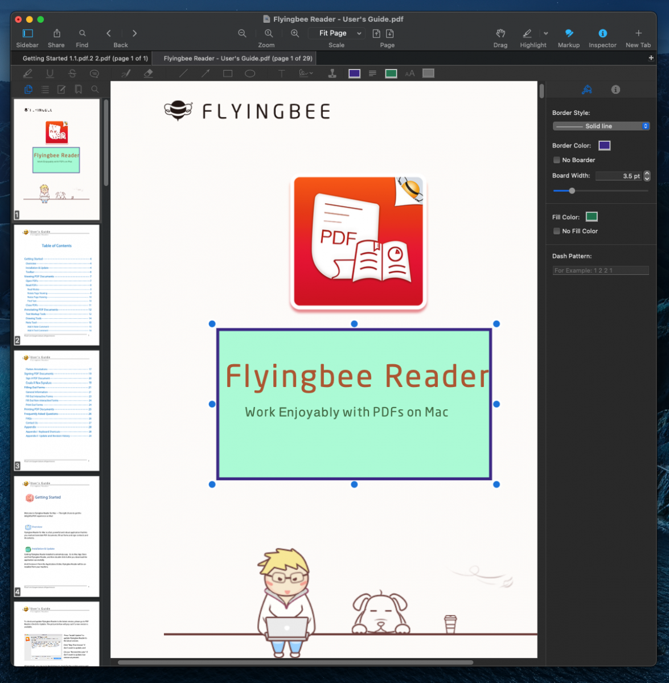Open the page 4 Getting Started thumbnail
The image size is (669, 683).
pos(56,537)
